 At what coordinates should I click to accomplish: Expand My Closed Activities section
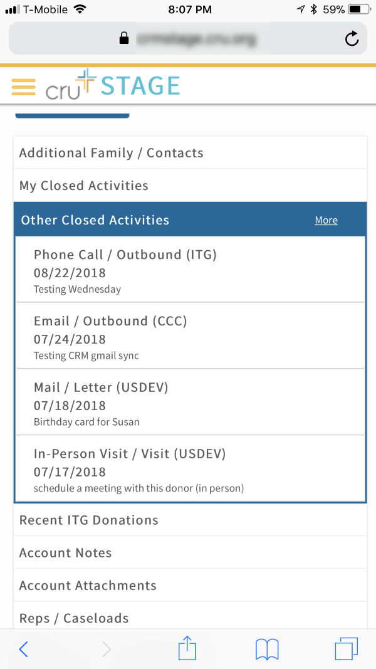[190, 186]
